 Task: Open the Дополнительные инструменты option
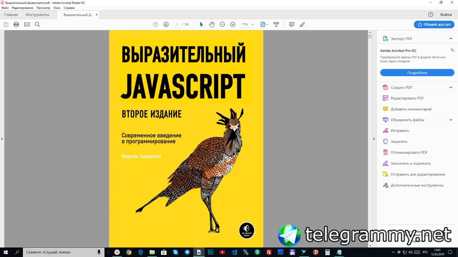click(417, 185)
